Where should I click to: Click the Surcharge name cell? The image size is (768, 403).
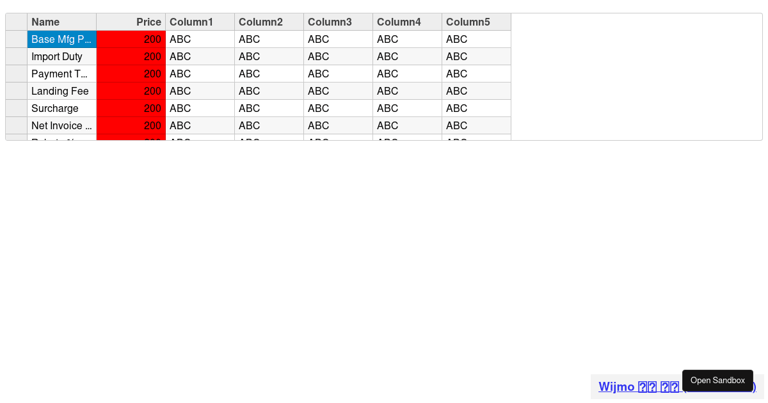coord(61,108)
